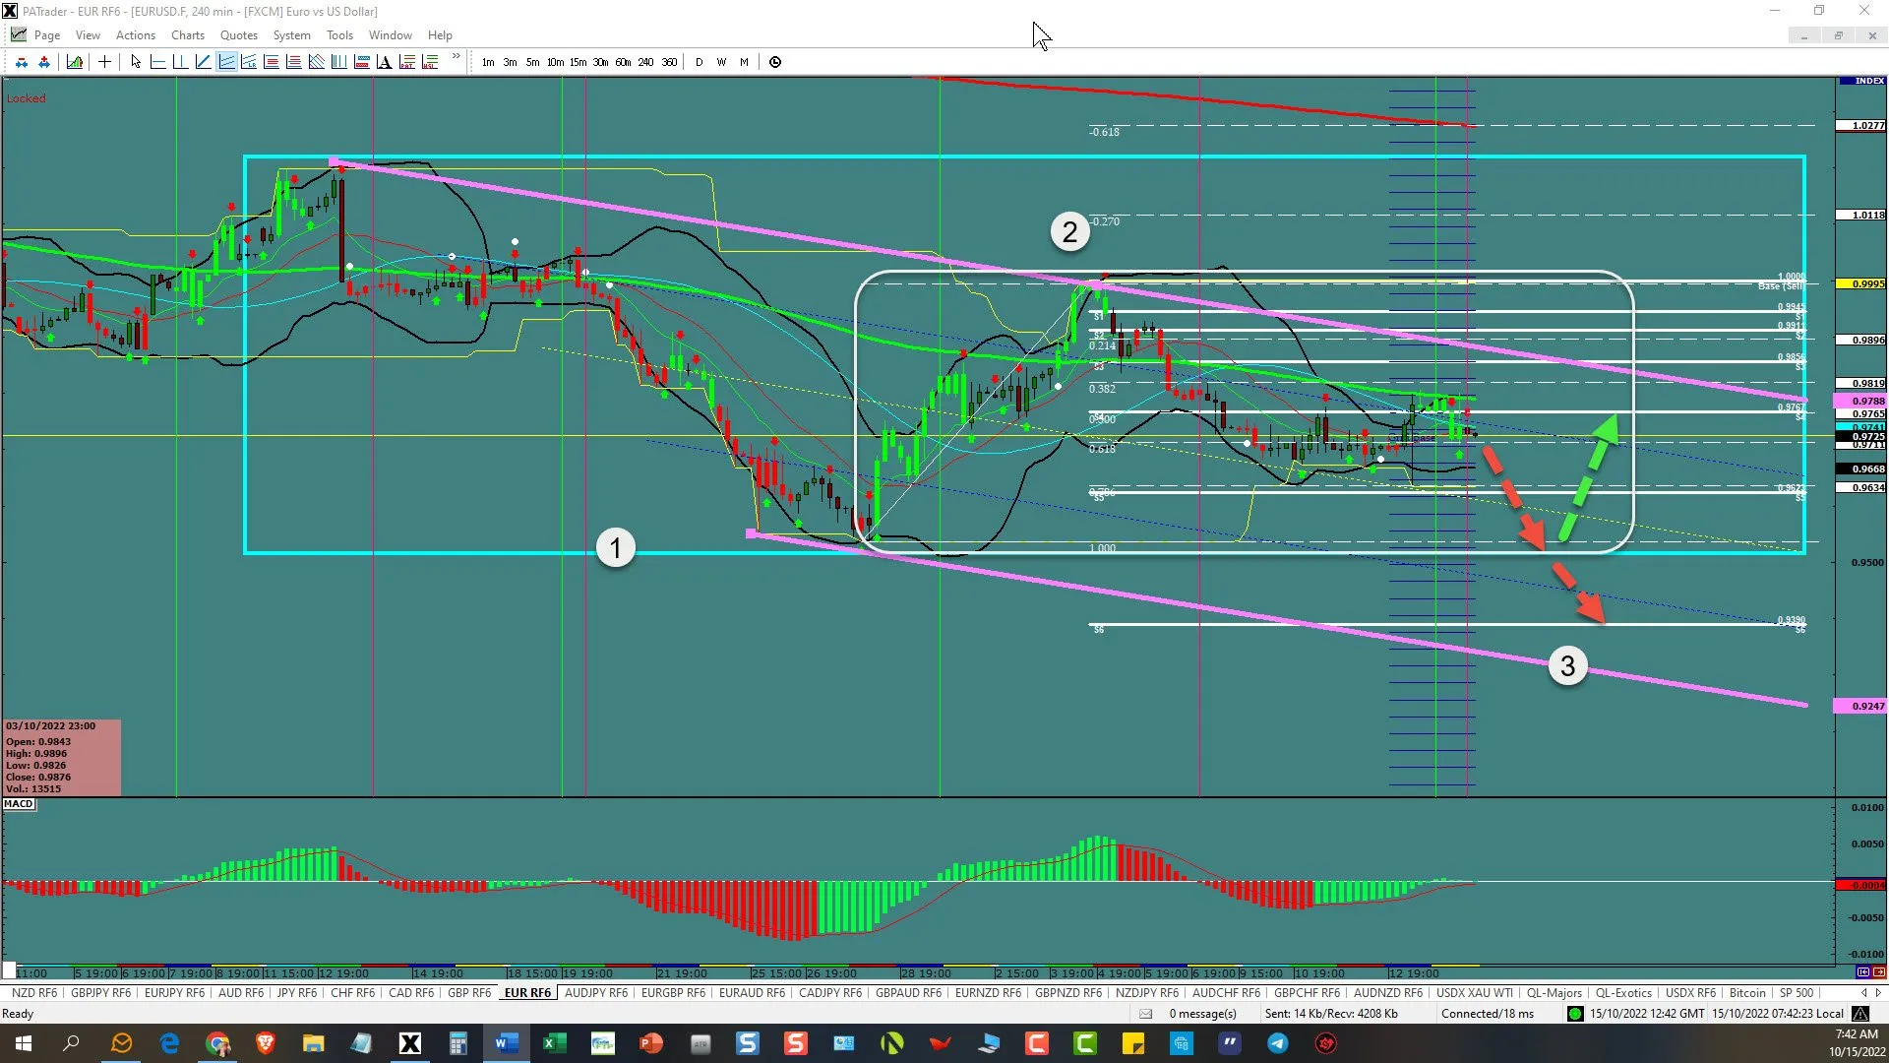Expand the toolbar overflow chevron
Screen dimensions: 1889x1063
pyautogui.click(x=456, y=57)
